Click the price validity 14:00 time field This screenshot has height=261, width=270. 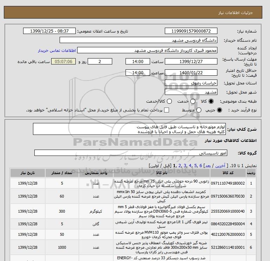(138, 73)
